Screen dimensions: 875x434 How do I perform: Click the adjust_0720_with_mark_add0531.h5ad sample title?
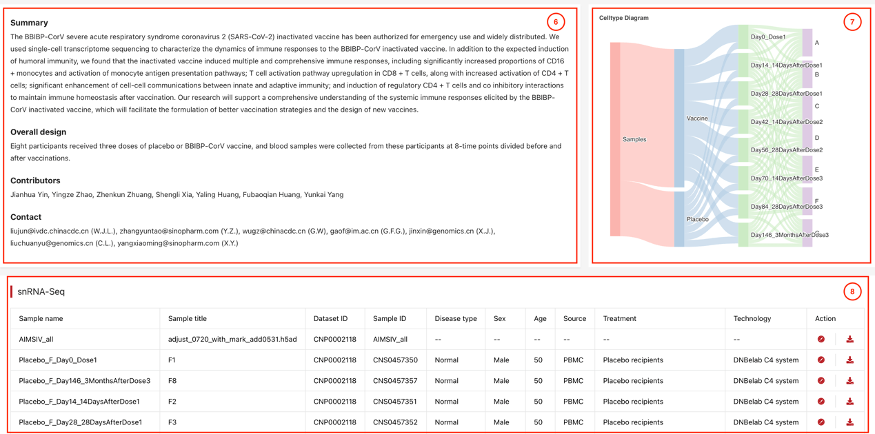232,340
